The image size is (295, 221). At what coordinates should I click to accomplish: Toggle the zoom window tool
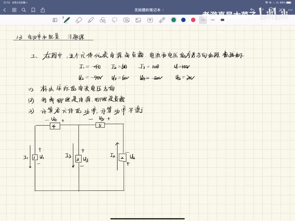[x=55, y=20]
